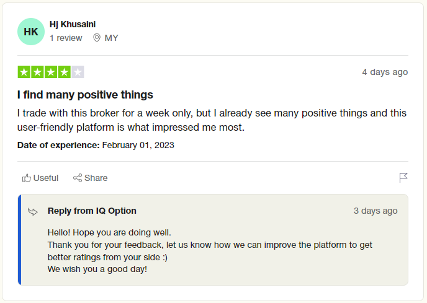This screenshot has height=303, width=427.
Task: Click the thumbs-up Useful icon
Action: [x=27, y=178]
